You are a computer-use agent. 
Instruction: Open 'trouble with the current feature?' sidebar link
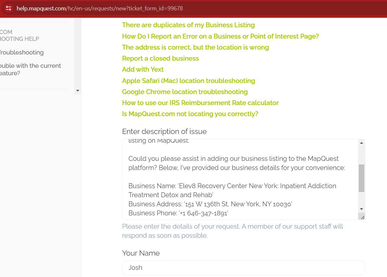coord(30,69)
